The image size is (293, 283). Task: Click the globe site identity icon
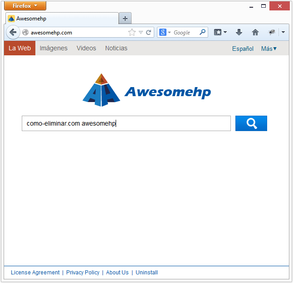[x=25, y=33]
